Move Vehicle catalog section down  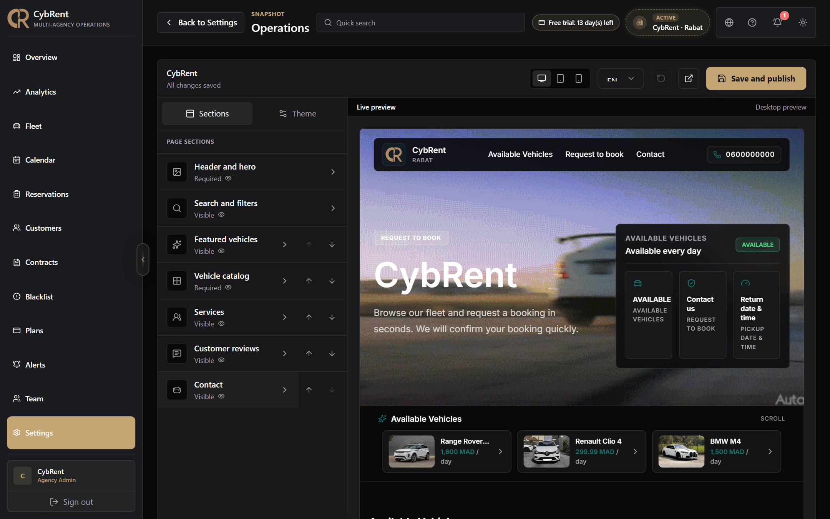(x=332, y=281)
